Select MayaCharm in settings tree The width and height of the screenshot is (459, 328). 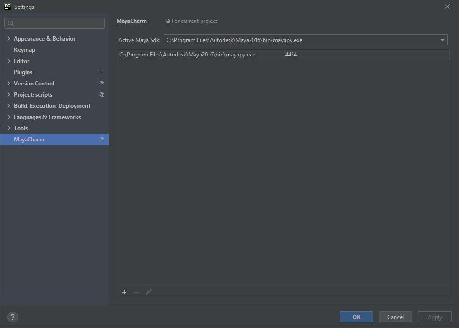(x=55, y=140)
